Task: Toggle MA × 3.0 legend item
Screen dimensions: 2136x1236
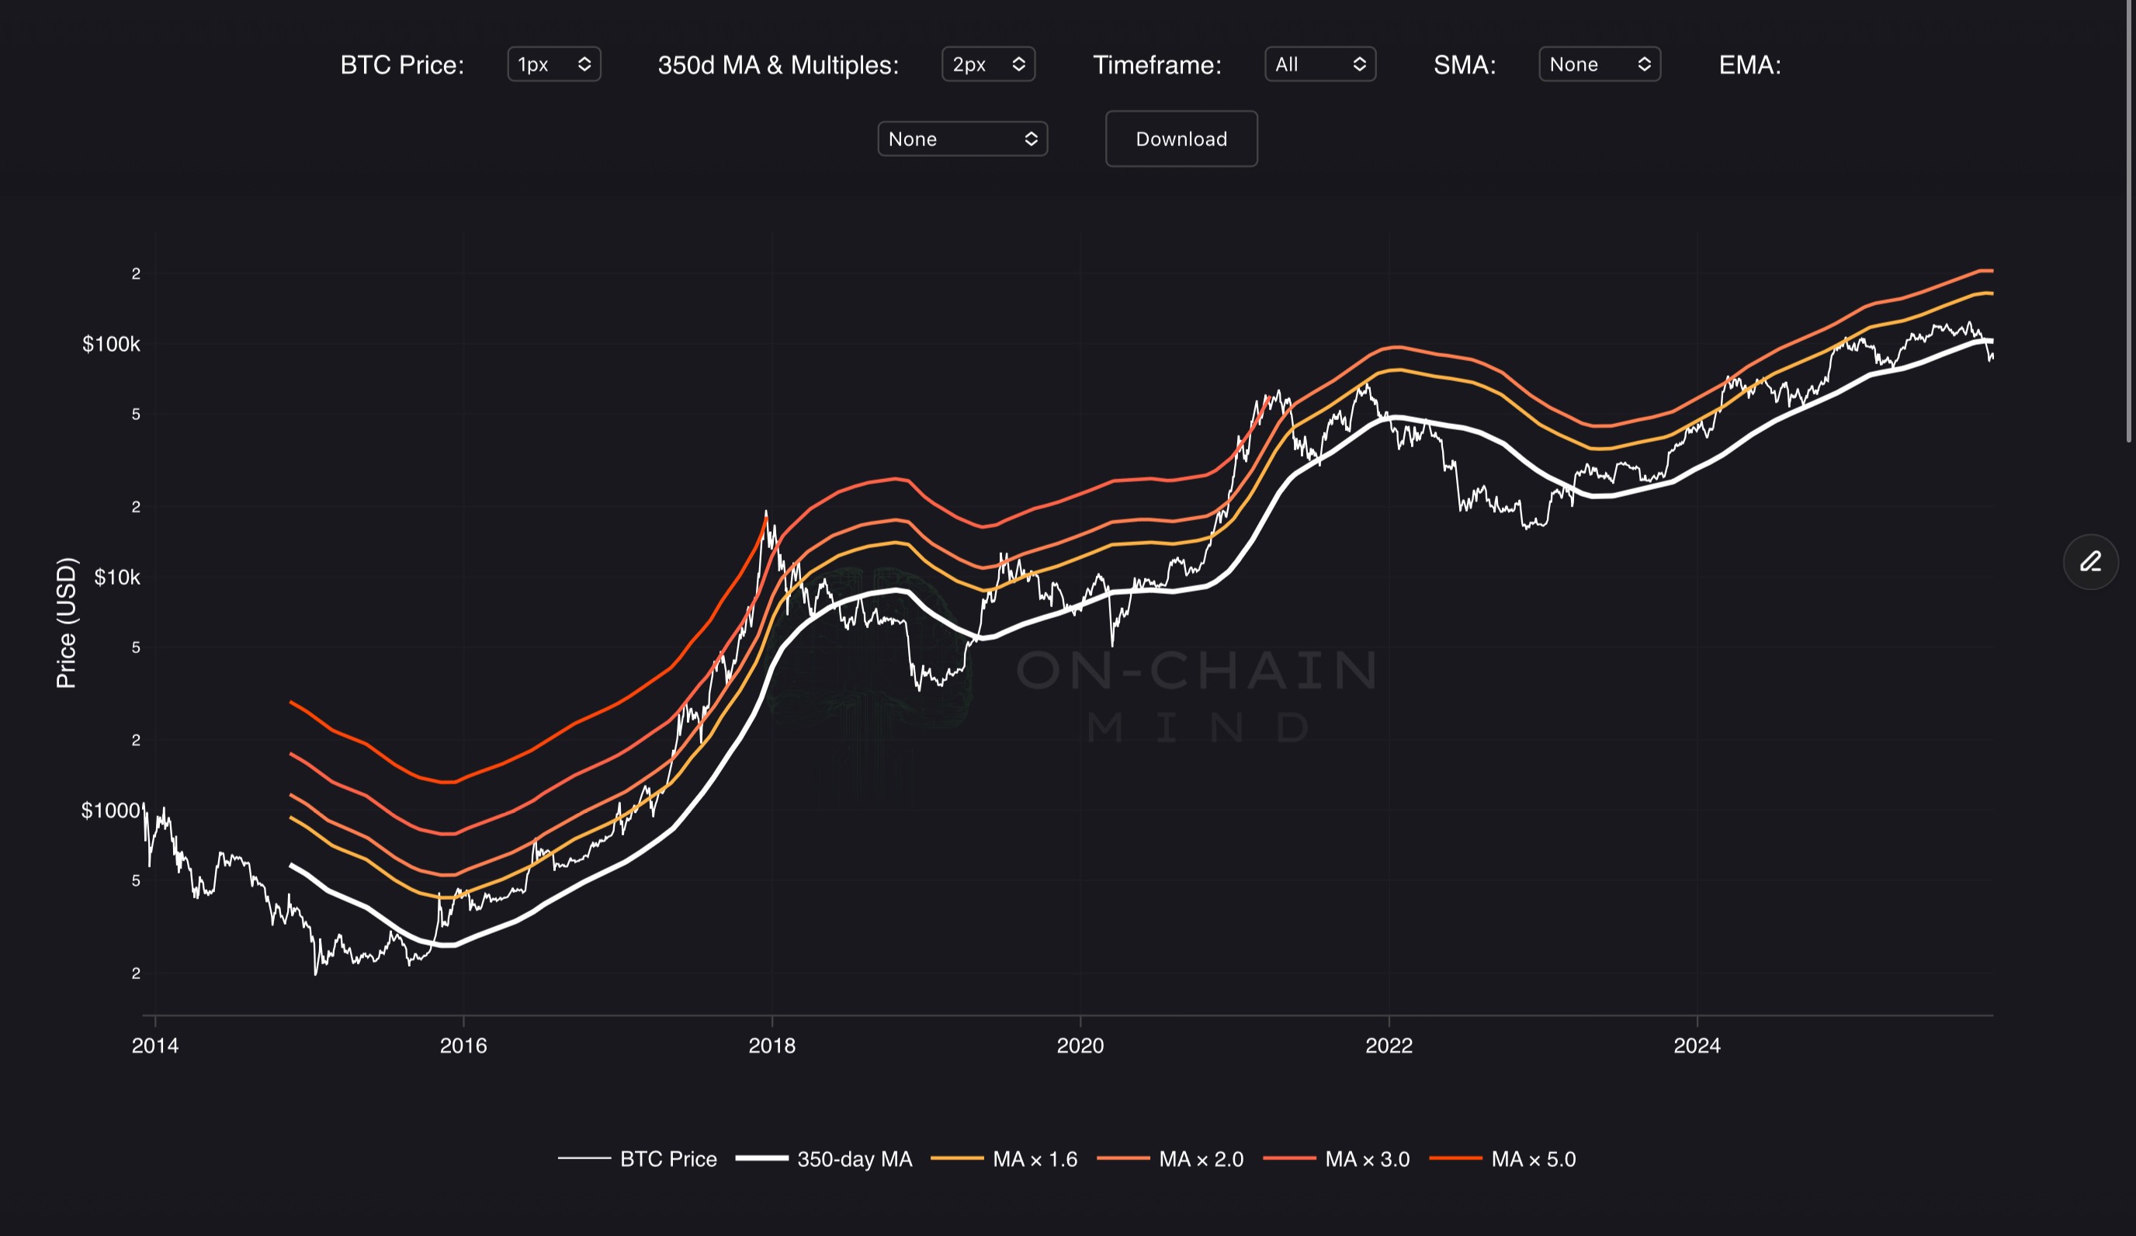Action: click(x=1366, y=1159)
